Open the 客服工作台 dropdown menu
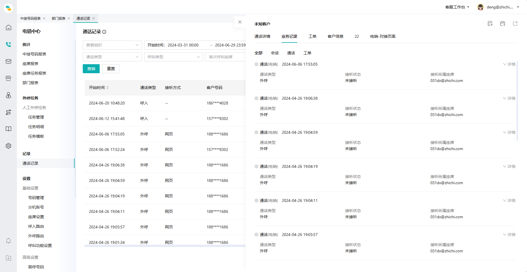 coord(457,7)
